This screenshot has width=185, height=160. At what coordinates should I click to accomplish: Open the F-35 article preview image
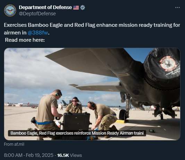pos(92,94)
